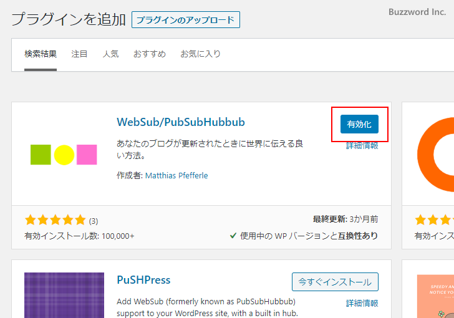Click the PuSHPress description Add WebSub text
The image size is (454, 318).
tap(207, 307)
